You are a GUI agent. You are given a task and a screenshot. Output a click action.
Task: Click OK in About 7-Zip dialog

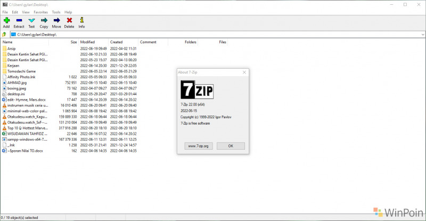(231, 146)
